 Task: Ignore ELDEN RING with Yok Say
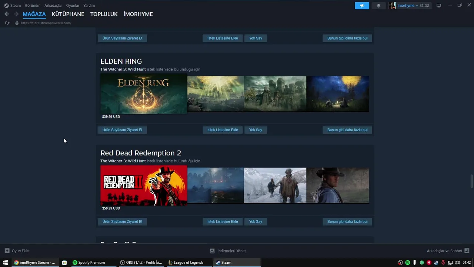tap(256, 130)
